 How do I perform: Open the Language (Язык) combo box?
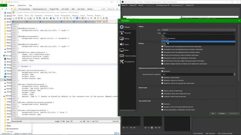tap(198, 30)
